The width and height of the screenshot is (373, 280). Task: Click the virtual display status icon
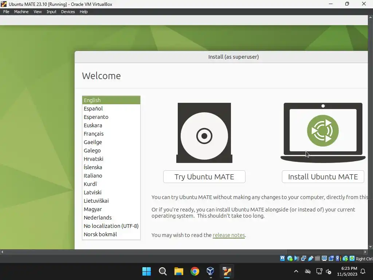[324, 258]
